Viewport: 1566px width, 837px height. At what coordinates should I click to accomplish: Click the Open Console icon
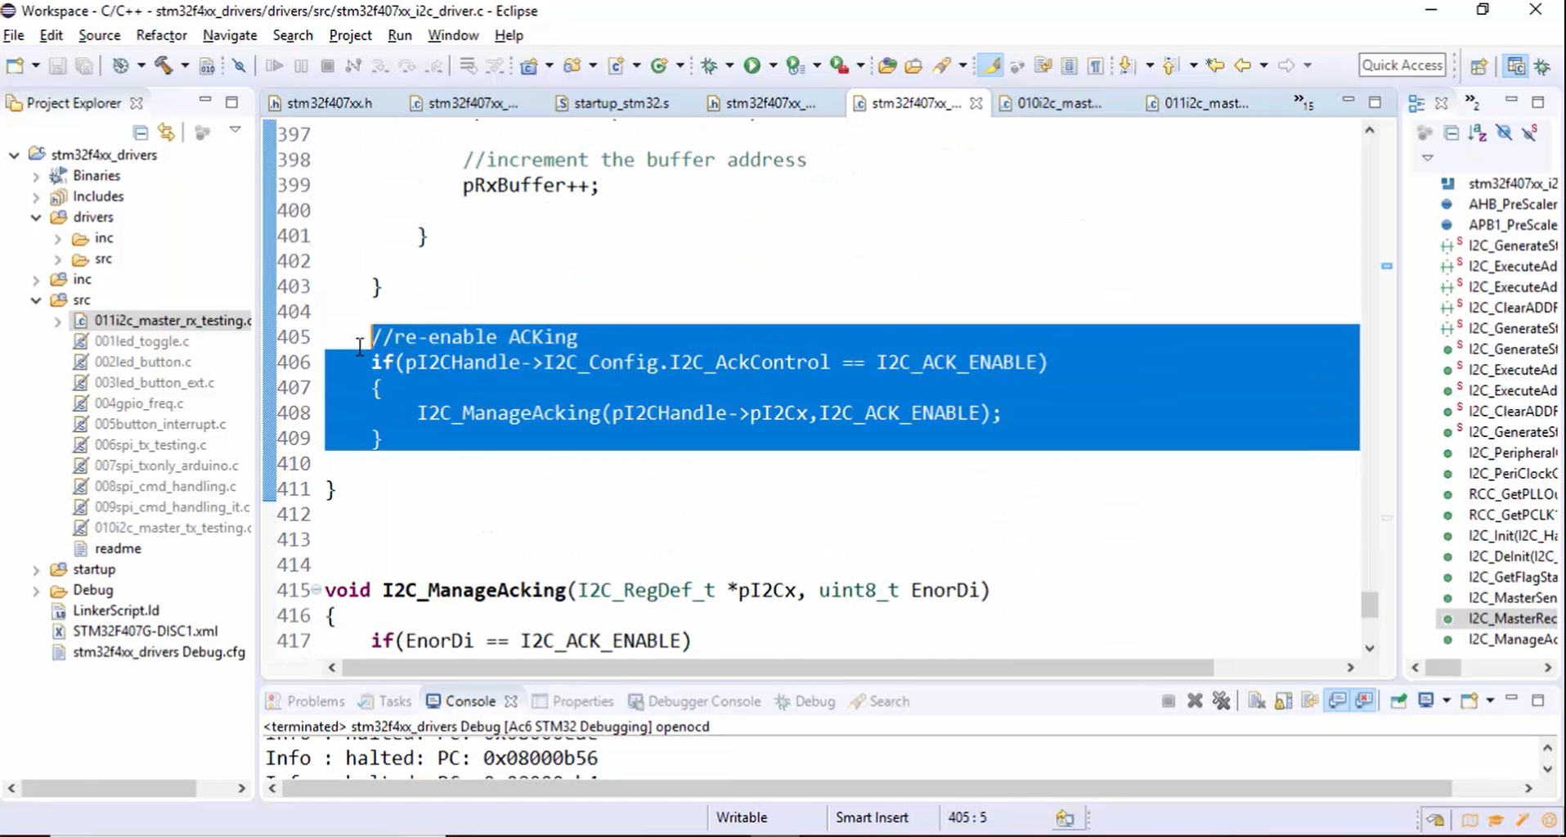[x=1470, y=701]
